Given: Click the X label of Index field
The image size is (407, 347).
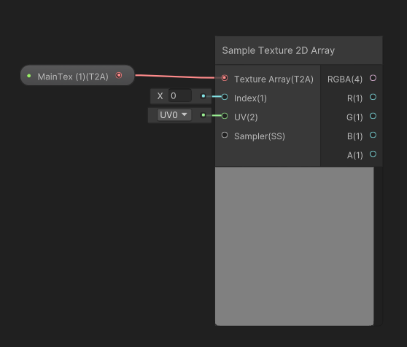Looking at the screenshot, I should click(160, 96).
